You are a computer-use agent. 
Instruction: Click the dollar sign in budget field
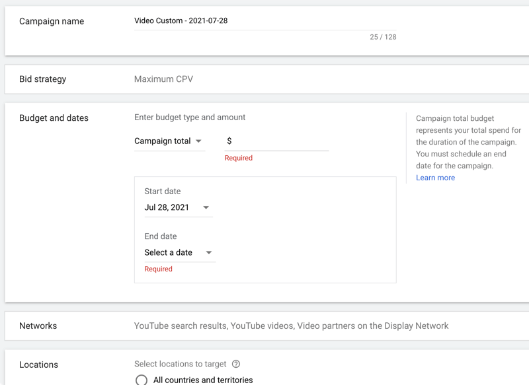[229, 141]
